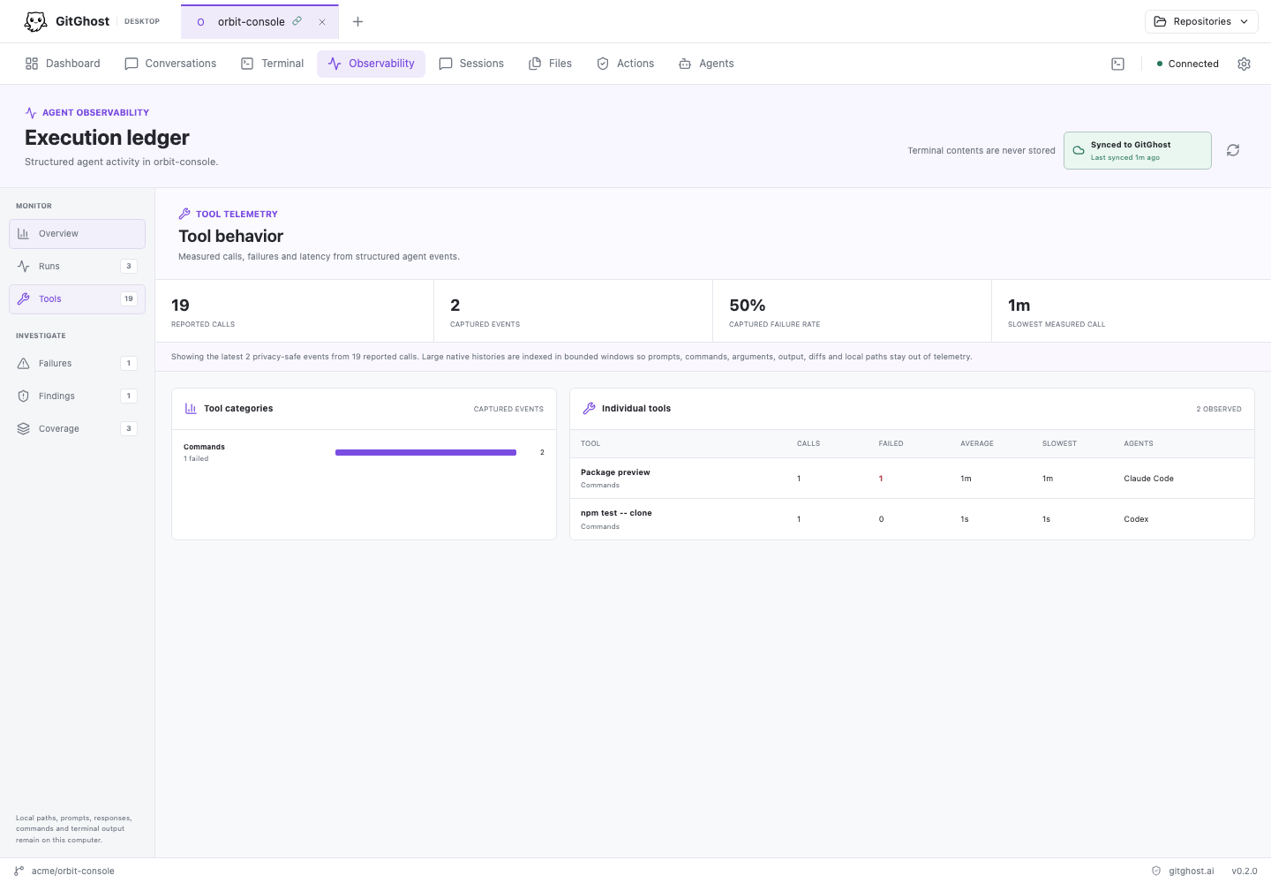The image size is (1271, 883).
Task: Open the Agents tab
Action: tap(706, 64)
